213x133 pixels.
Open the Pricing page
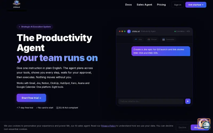161,5
